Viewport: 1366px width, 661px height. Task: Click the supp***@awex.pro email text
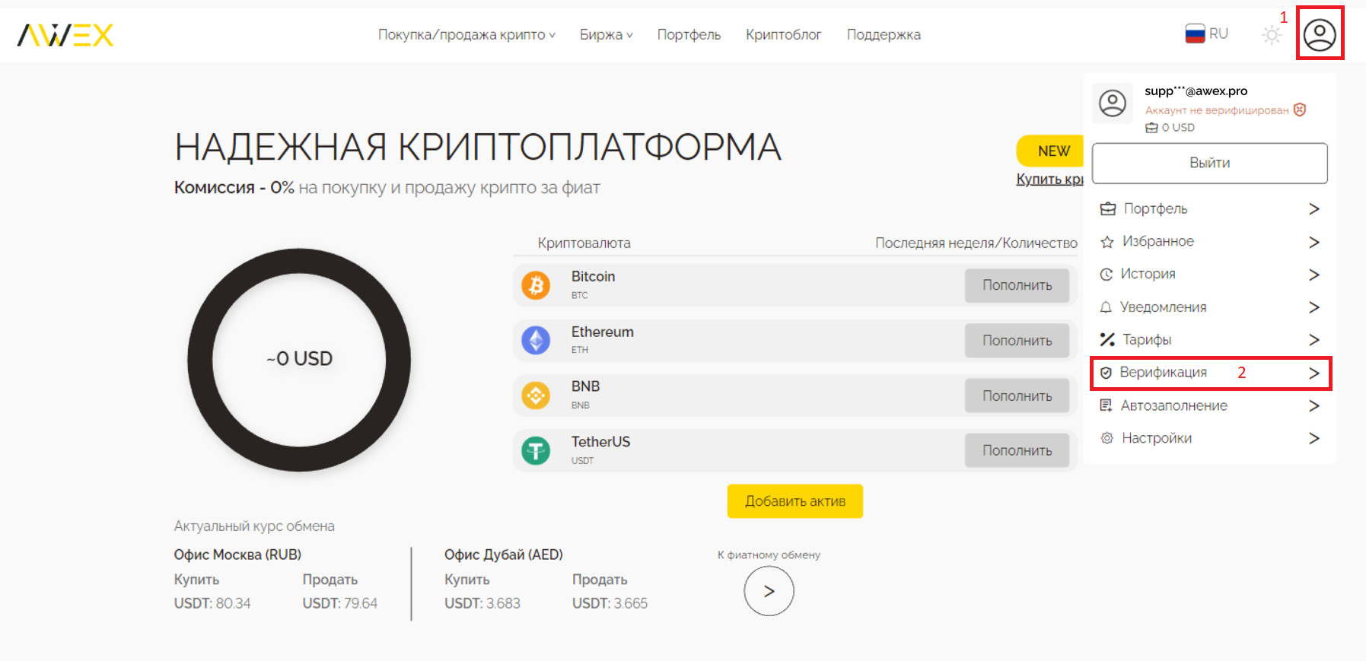[1196, 91]
